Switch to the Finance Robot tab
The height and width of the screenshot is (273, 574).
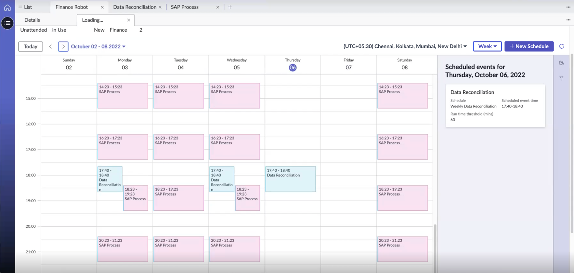(x=72, y=7)
